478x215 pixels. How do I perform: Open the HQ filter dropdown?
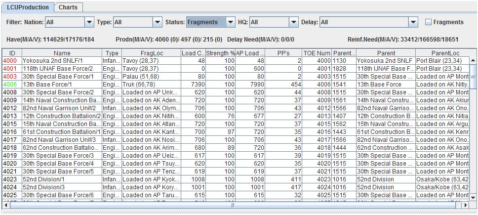point(274,22)
